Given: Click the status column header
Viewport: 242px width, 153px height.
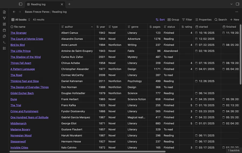Looking at the screenshot, I should [171, 27].
